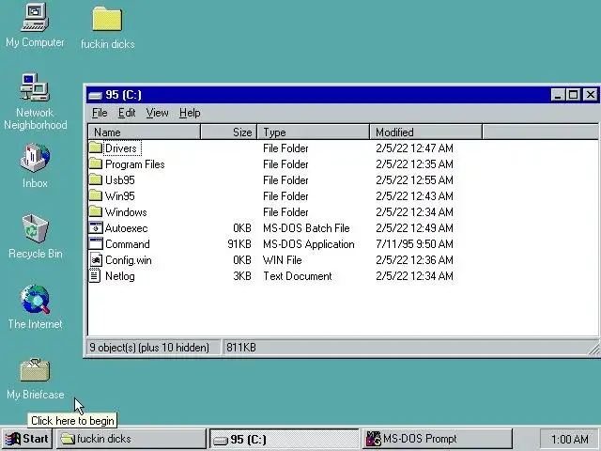Click the 2/5/22 12:55 AM modified date
Image resolution: width=601 pixels, height=451 pixels.
[x=414, y=180]
